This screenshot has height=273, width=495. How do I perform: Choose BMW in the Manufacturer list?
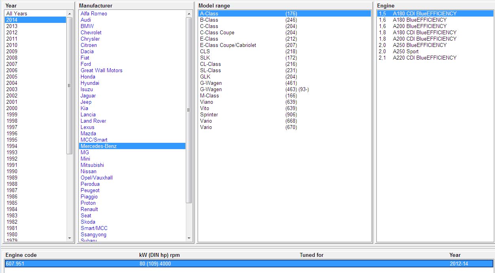pyautogui.click(x=85, y=26)
